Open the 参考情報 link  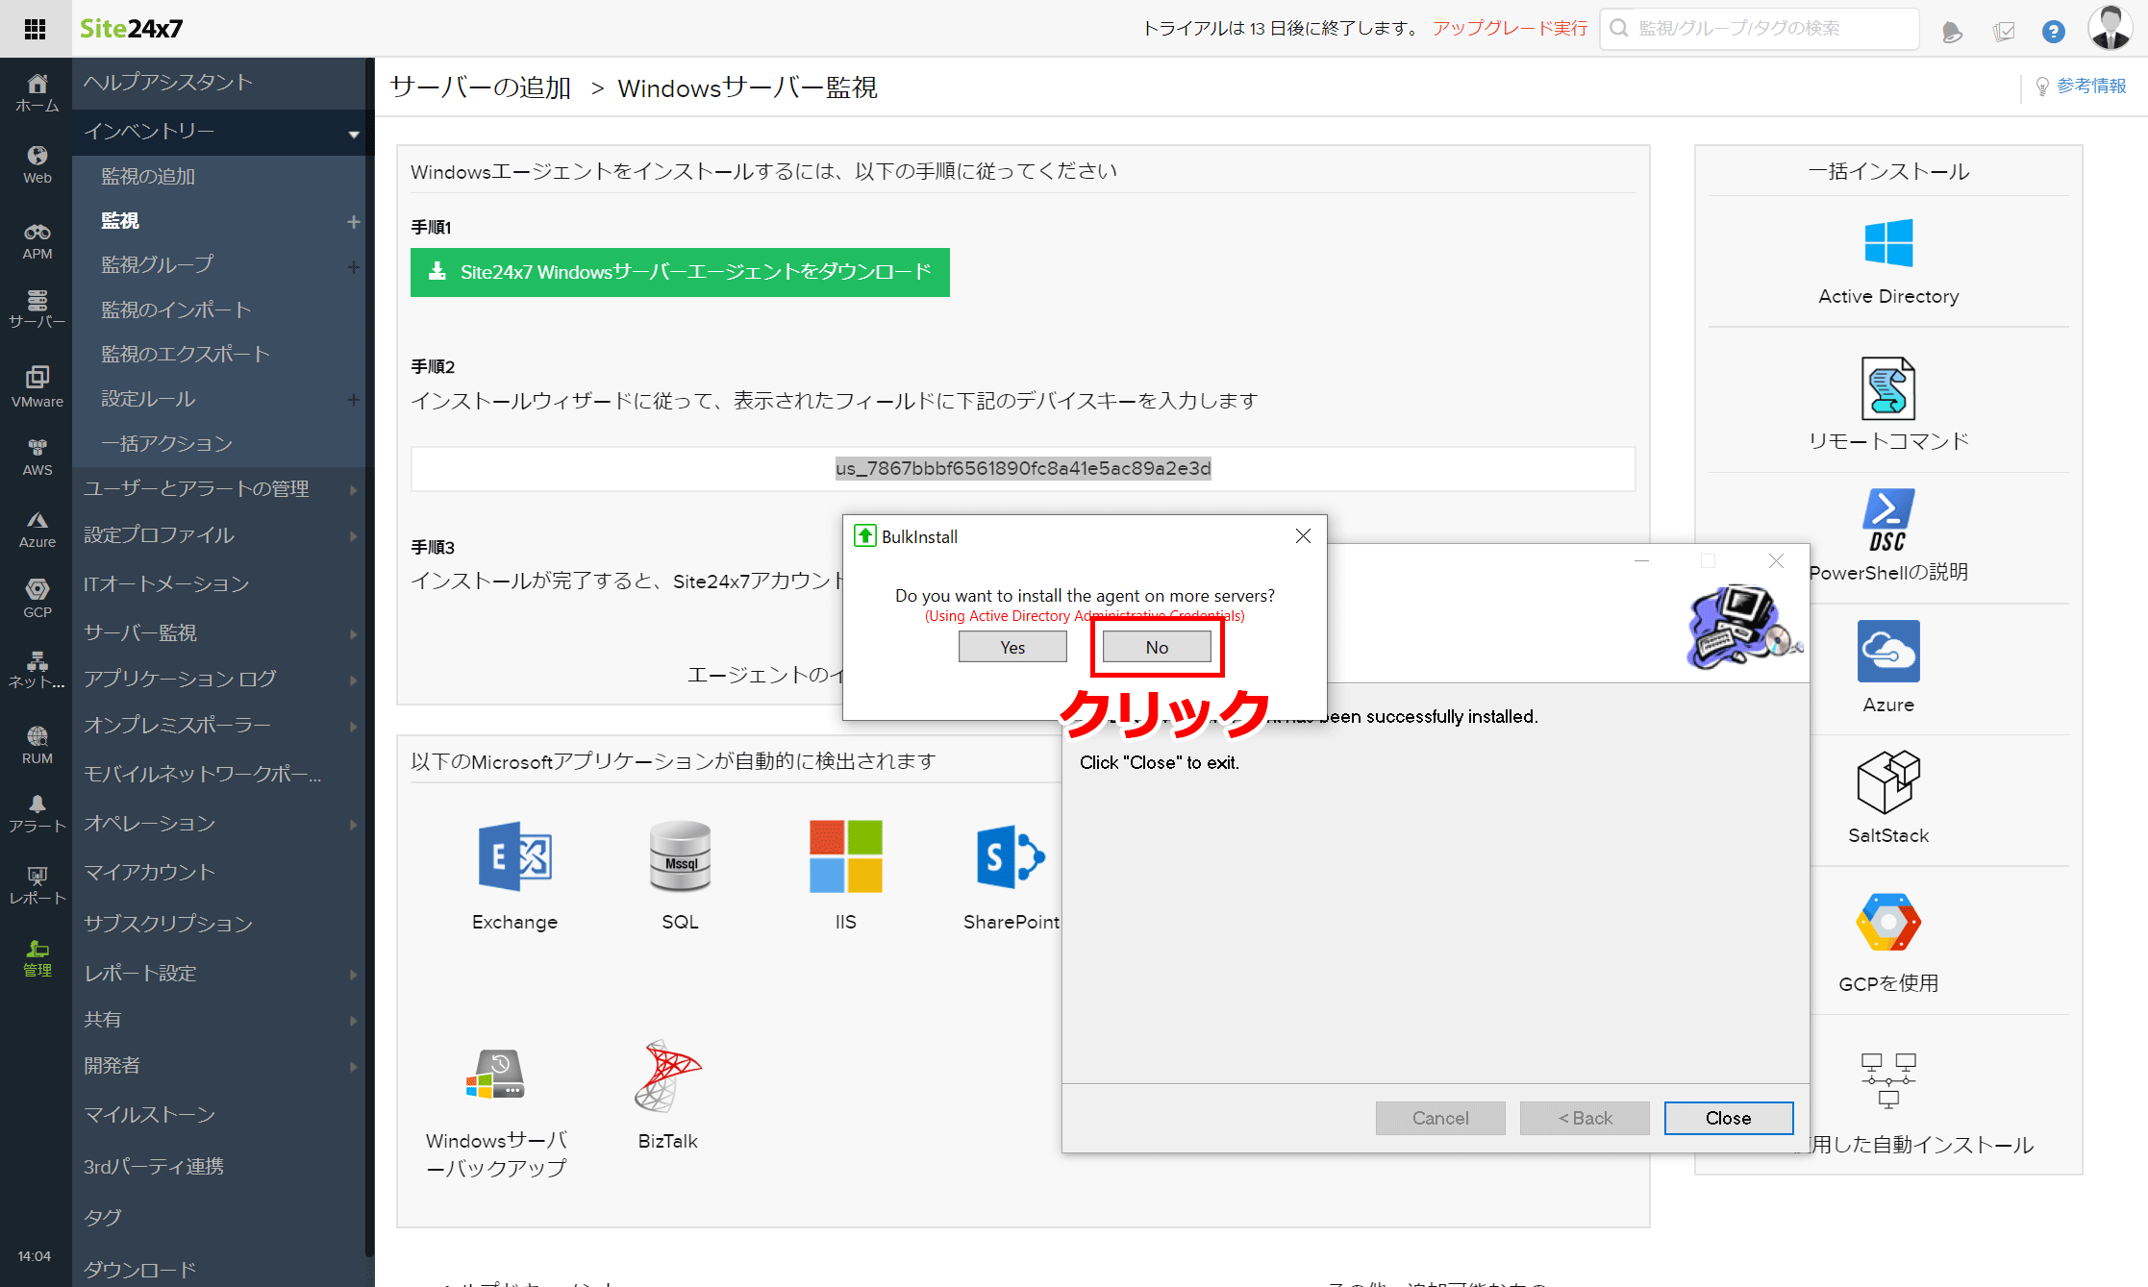click(2081, 87)
